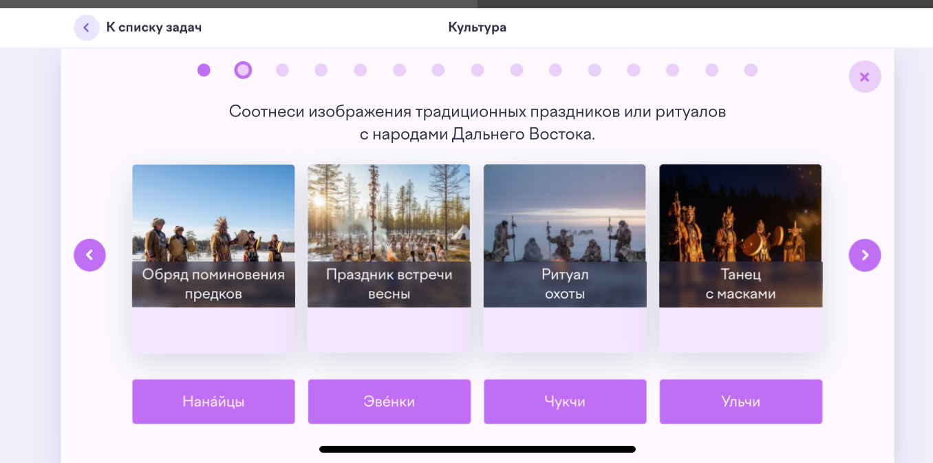Open the 'Обряд поминовения предков' image card
Viewport: 933px width, 463px height.
(x=213, y=235)
